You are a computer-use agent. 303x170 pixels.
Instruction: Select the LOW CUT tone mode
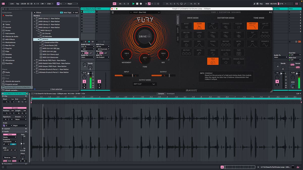tap(265, 26)
